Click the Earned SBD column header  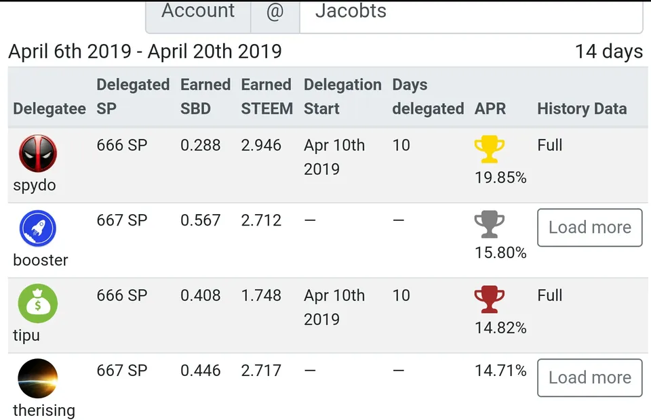click(x=205, y=97)
